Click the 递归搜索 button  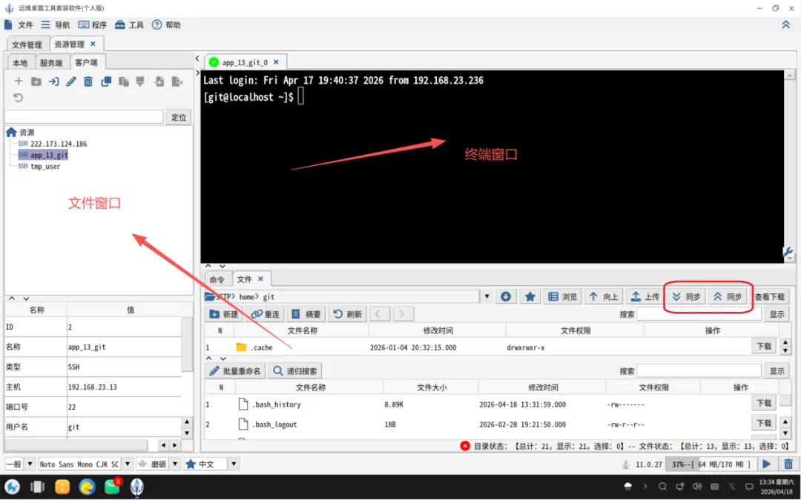[x=295, y=371]
